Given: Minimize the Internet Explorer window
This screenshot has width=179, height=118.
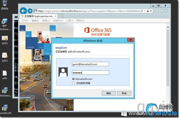Looking at the screenshot, I should (x=153, y=5).
